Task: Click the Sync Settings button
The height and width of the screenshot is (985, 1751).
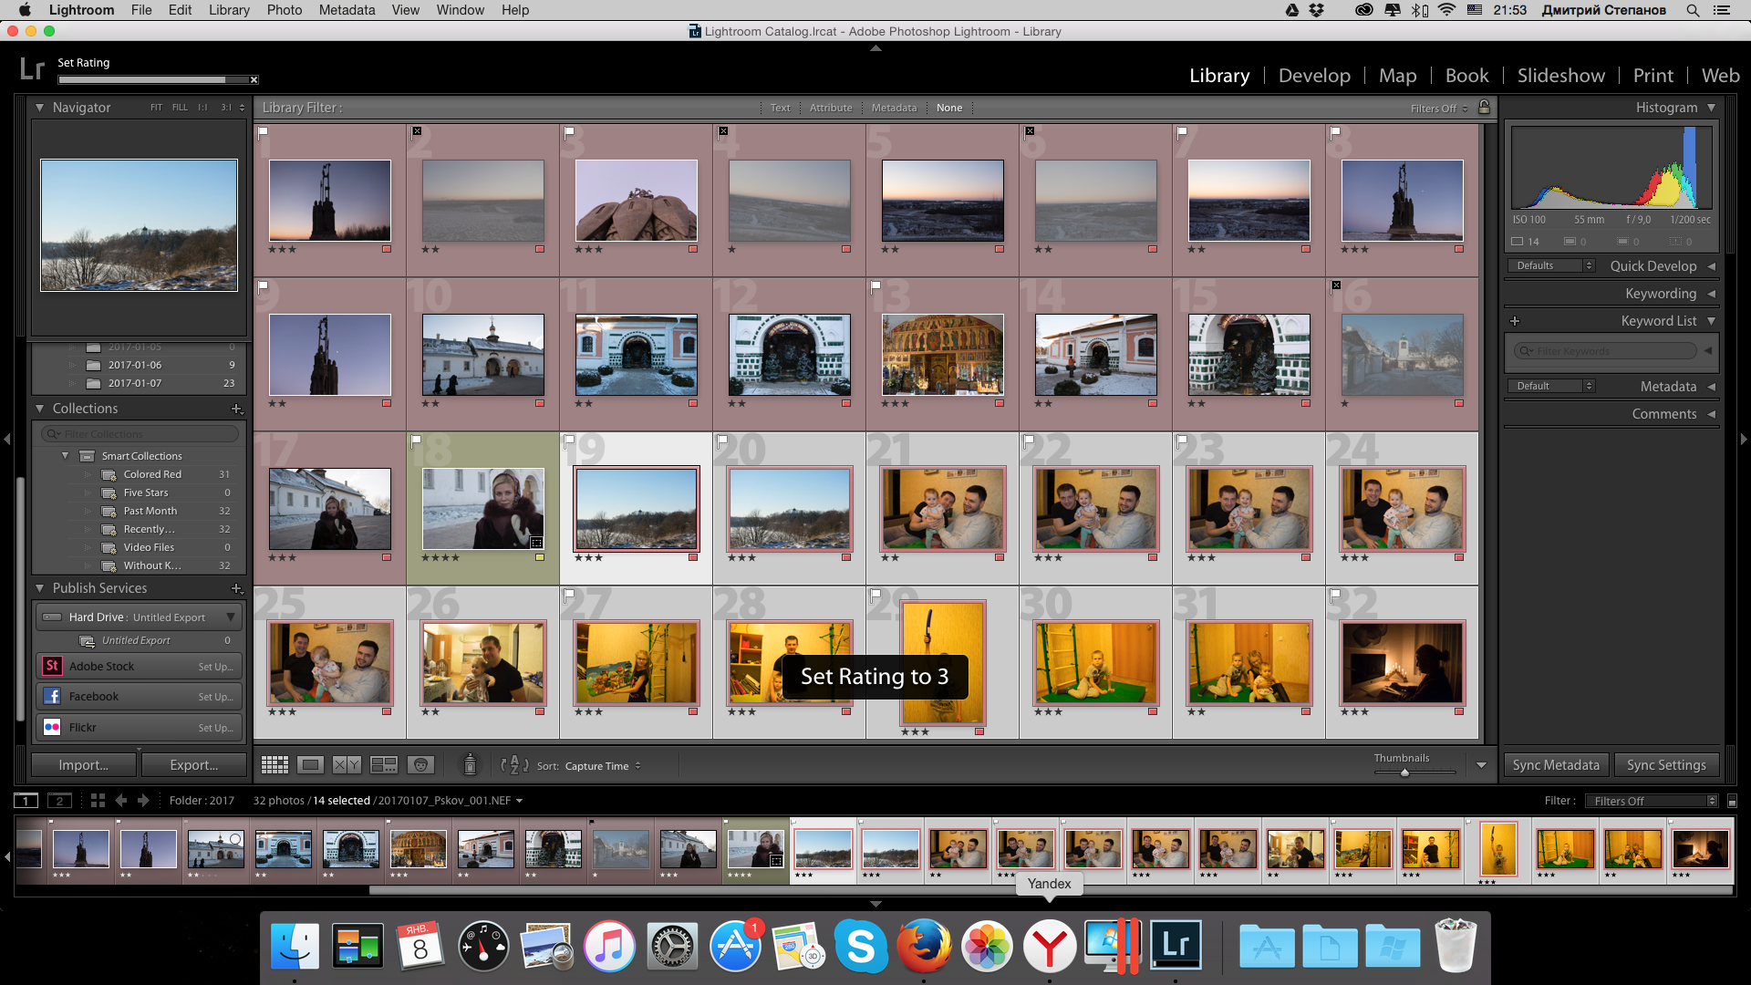Action: 1665,765
